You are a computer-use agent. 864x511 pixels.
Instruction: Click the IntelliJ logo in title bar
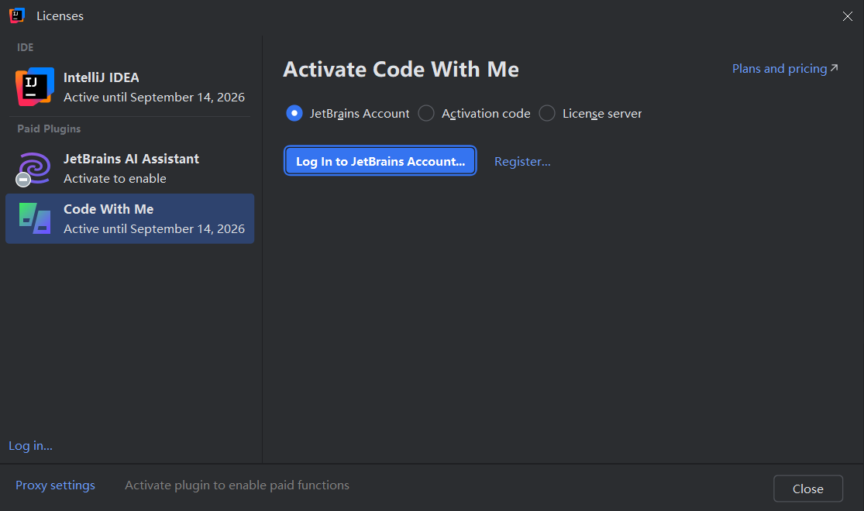coord(17,15)
